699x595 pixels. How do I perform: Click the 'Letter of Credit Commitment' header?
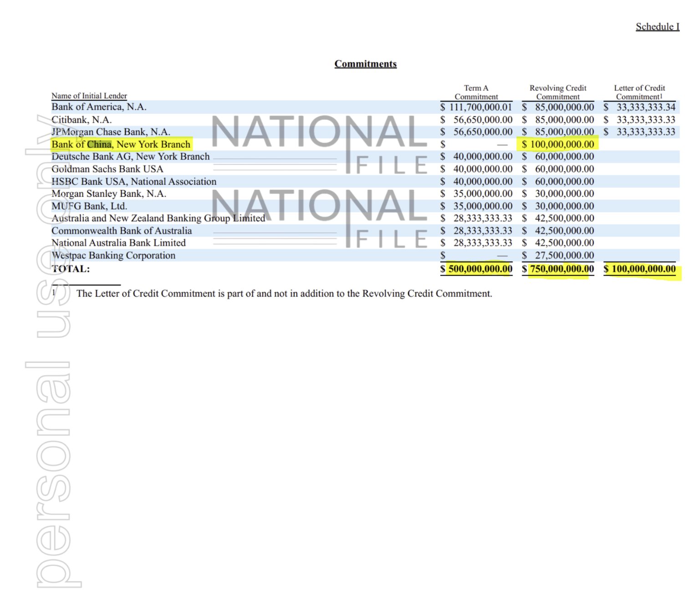(639, 92)
